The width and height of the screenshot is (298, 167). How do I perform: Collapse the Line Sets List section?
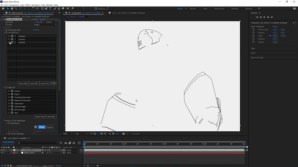click(4, 32)
